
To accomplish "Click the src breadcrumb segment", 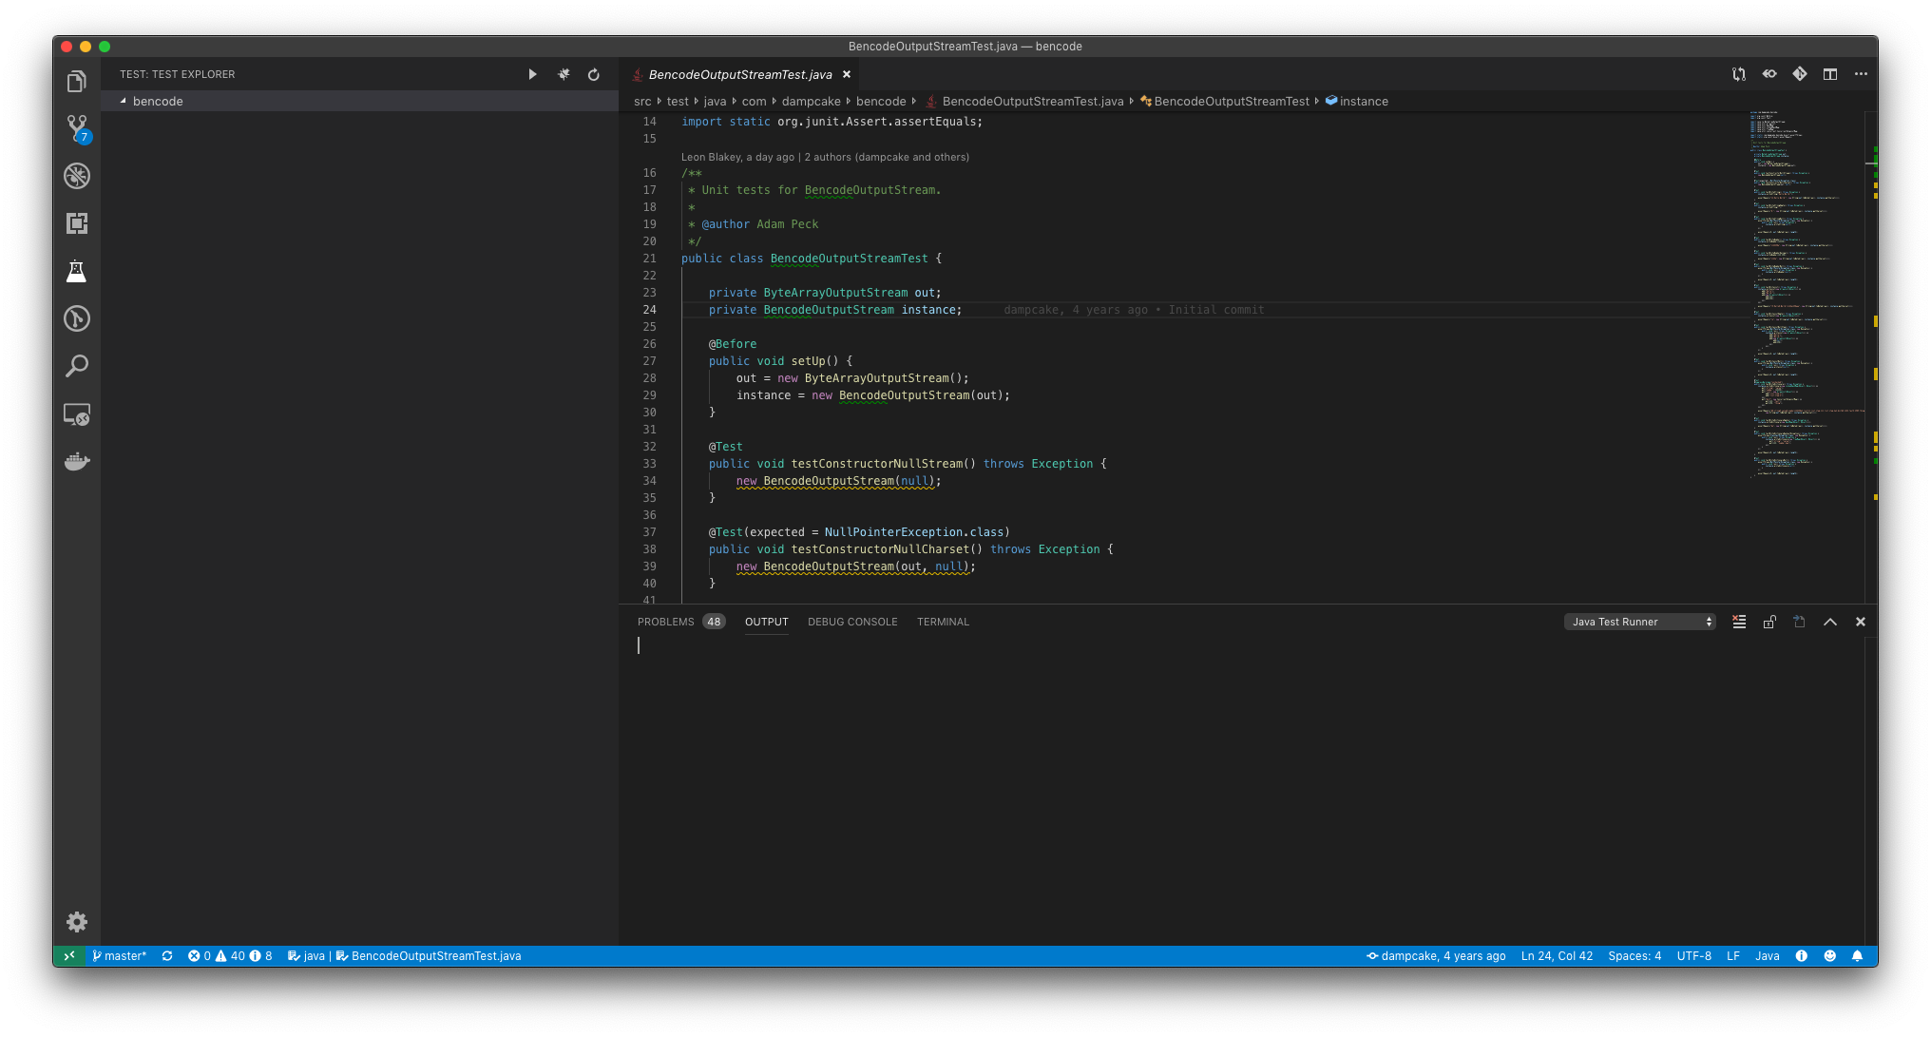I will click(642, 102).
